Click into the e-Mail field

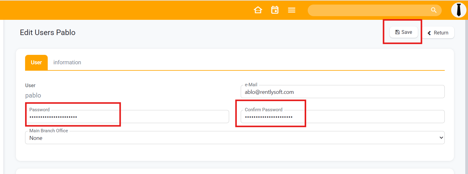[x=343, y=92]
